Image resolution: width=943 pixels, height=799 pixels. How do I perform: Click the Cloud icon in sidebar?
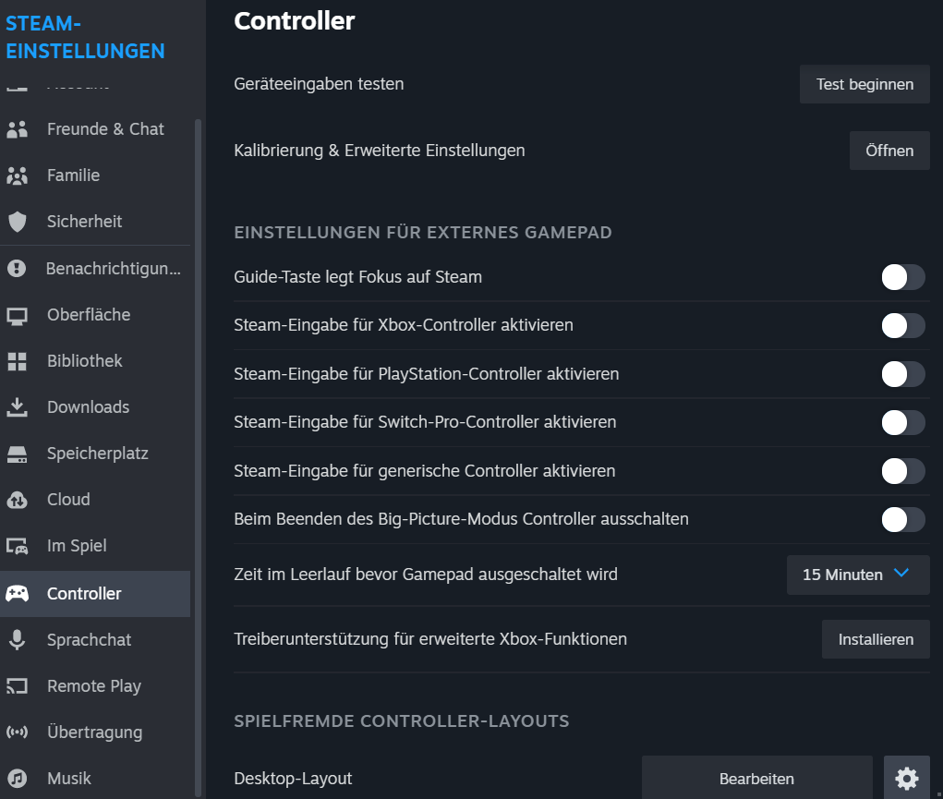[17, 500]
